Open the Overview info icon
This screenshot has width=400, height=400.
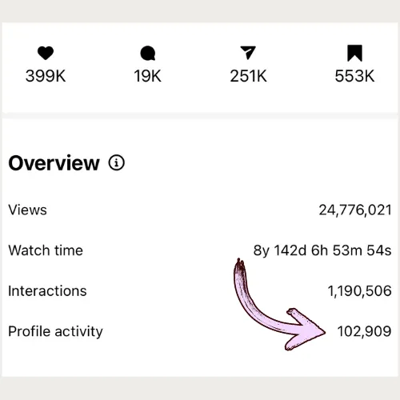click(x=117, y=162)
